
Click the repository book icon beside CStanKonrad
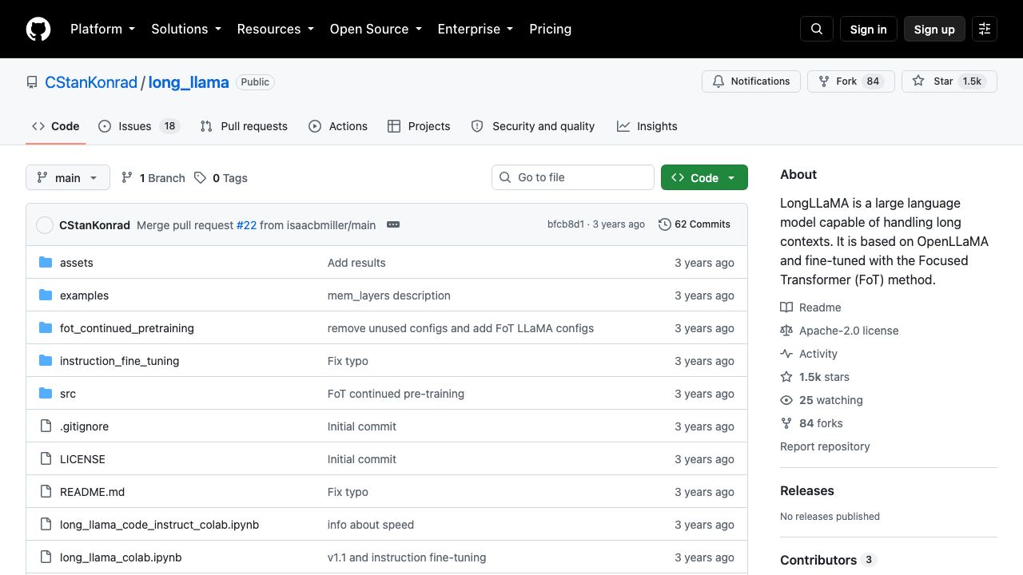tap(32, 82)
